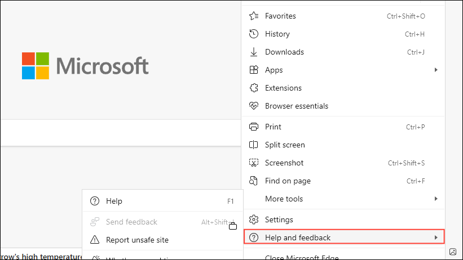The image size is (463, 260).
Task: Expand Help and feedback submenu arrow
Action: coord(435,238)
